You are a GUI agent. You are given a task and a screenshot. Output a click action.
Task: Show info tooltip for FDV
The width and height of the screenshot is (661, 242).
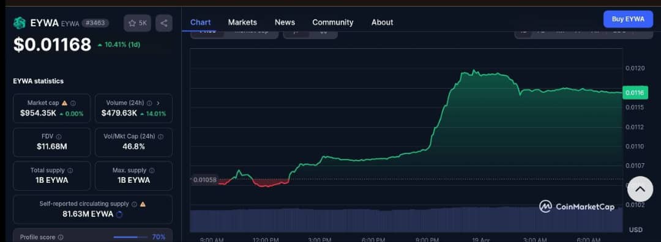tap(59, 137)
